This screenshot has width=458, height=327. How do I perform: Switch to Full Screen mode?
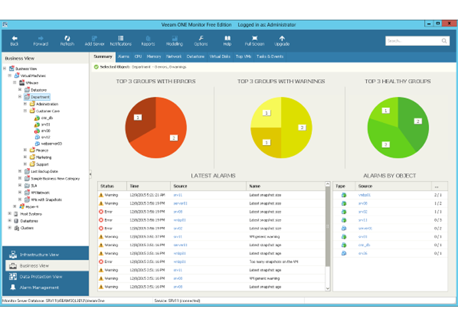255,41
